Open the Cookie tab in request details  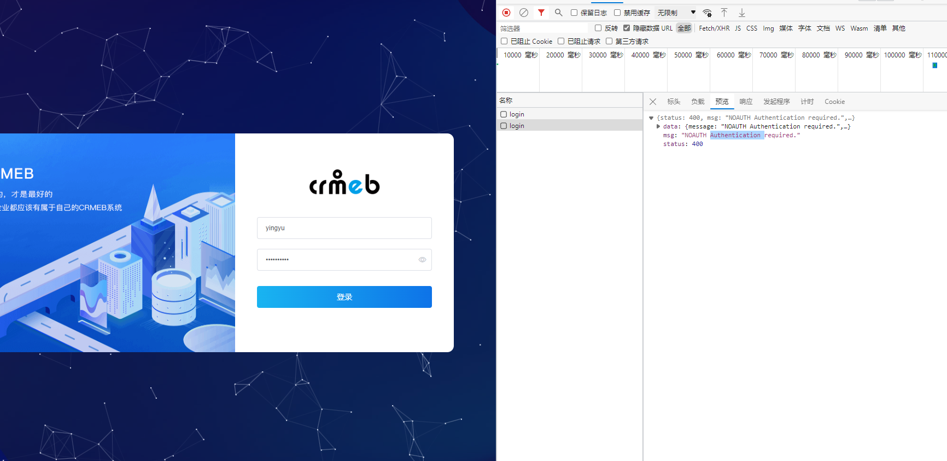click(x=834, y=102)
